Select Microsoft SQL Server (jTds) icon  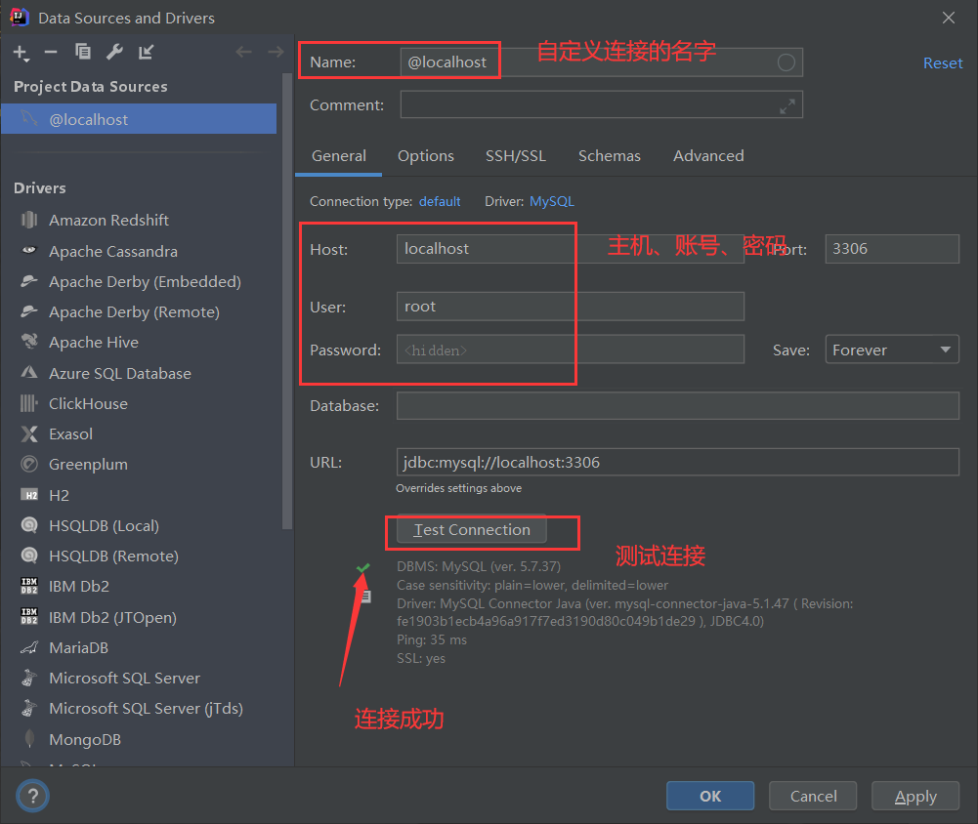[28, 708]
